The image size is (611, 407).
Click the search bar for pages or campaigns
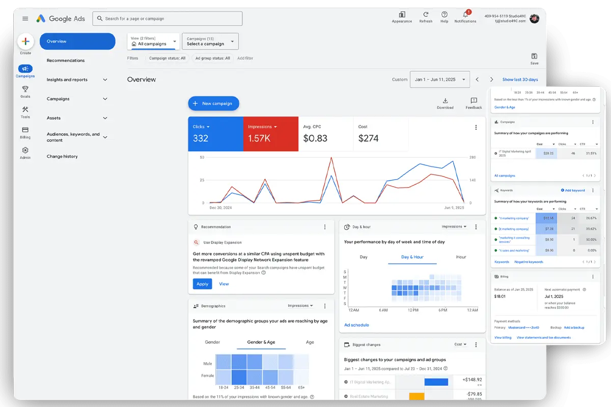pos(167,18)
